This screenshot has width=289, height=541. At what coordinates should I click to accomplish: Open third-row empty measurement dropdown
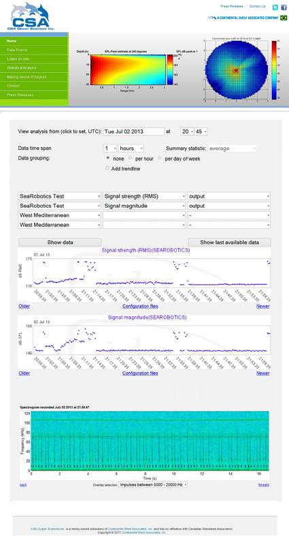click(144, 215)
